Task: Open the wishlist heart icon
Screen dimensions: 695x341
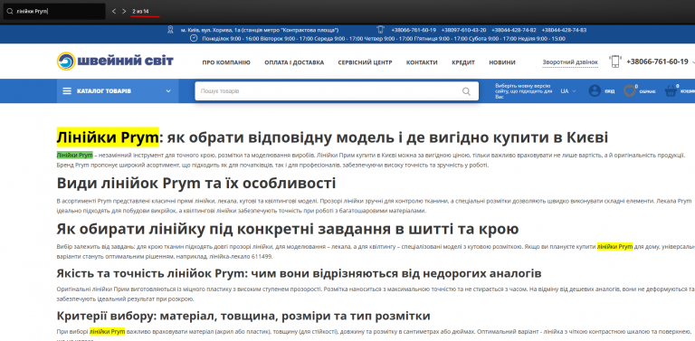Action: point(630,90)
